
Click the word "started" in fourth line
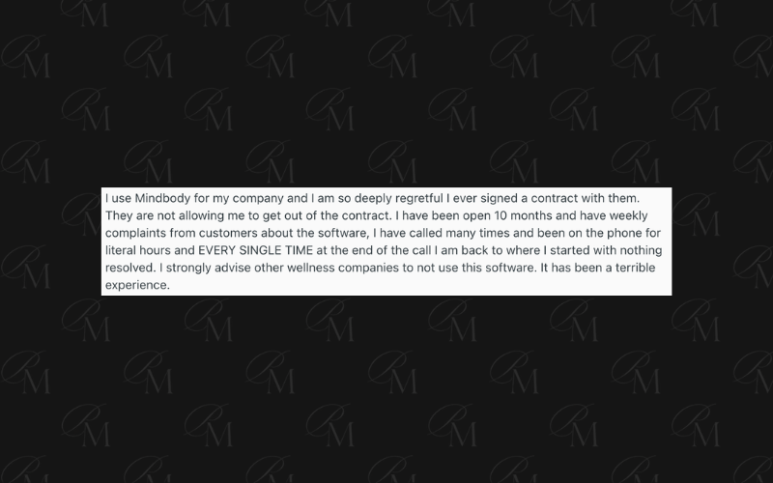(x=569, y=250)
